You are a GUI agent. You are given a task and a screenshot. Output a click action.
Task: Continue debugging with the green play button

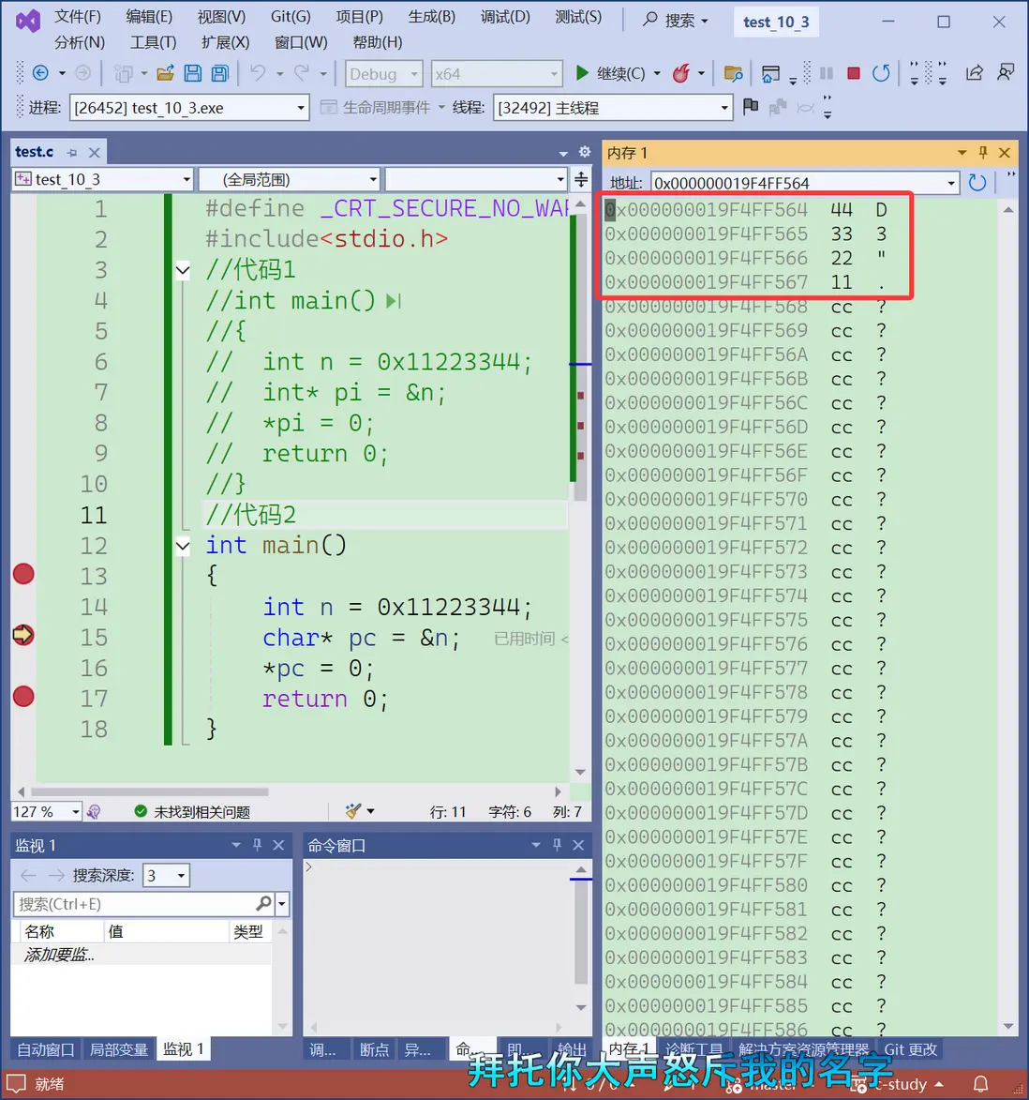[x=582, y=73]
